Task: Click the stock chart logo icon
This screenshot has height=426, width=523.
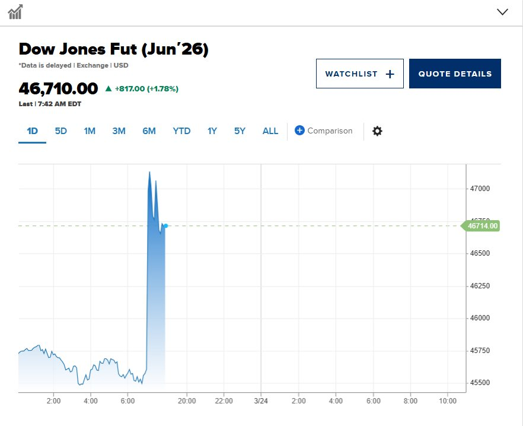Action: pos(16,12)
